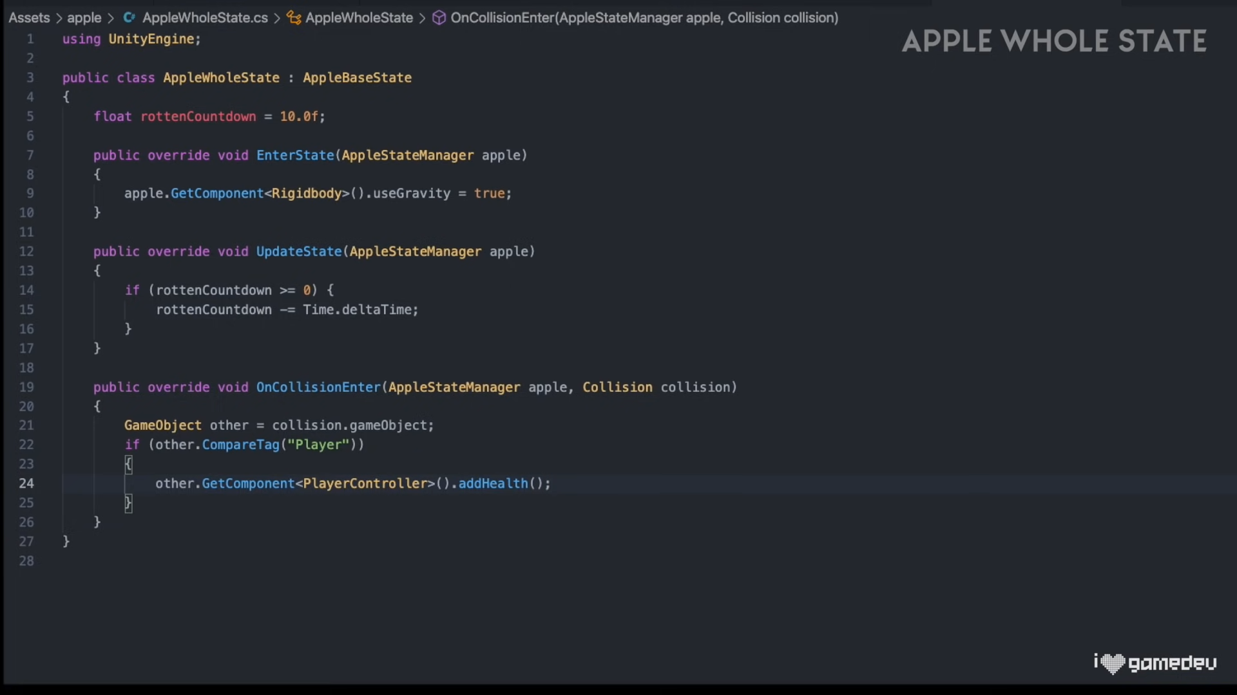Click the addHealth method call
The width and height of the screenshot is (1237, 695).
tap(493, 483)
